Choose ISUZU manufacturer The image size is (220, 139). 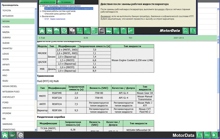pyautogui.click(x=18, y=81)
